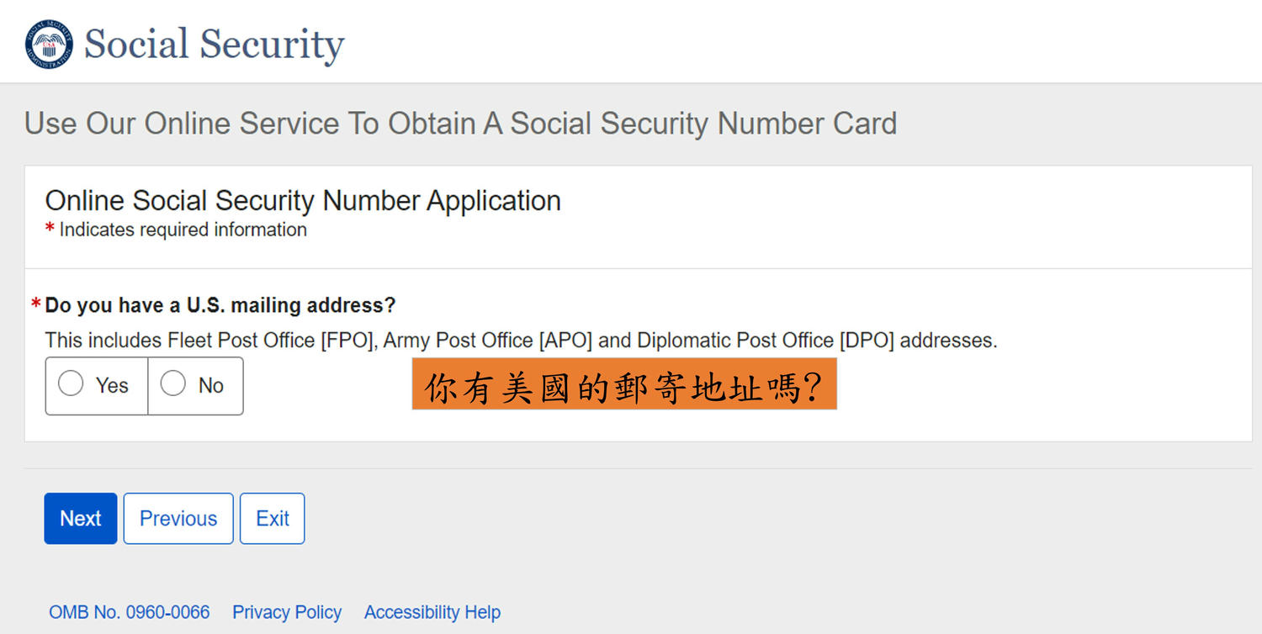The height and width of the screenshot is (634, 1262).
Task: Click the Indicates required information note
Action: (x=183, y=230)
